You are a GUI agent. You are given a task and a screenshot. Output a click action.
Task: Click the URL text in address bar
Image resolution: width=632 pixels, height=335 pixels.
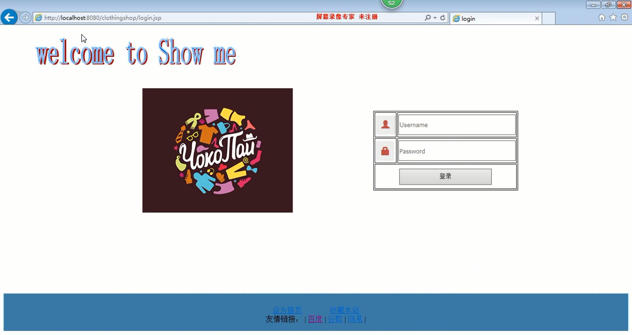[x=103, y=18]
